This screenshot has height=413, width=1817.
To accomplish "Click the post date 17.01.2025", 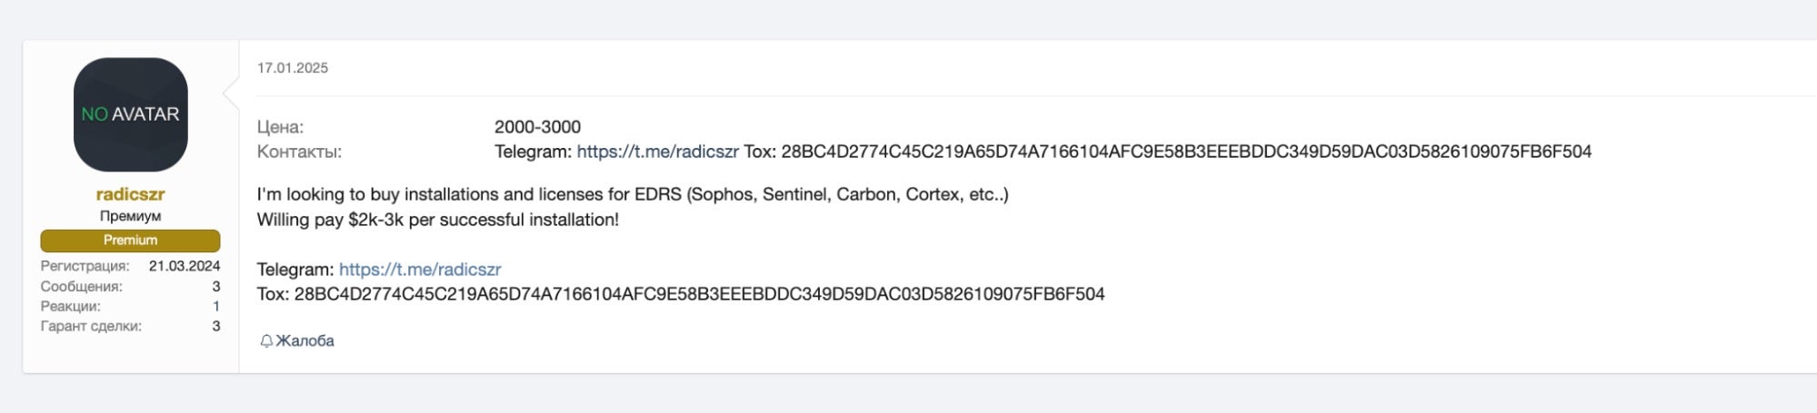I will (293, 68).
